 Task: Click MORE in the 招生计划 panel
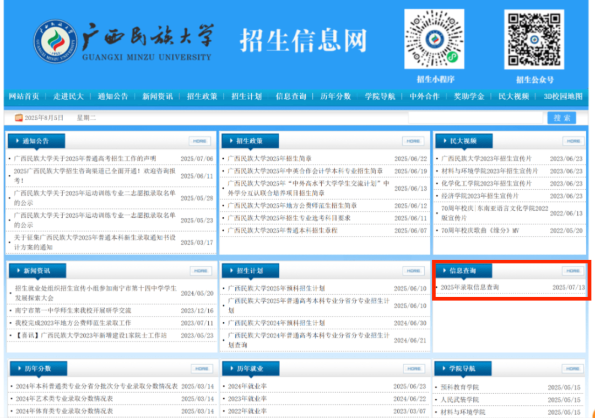click(414, 271)
